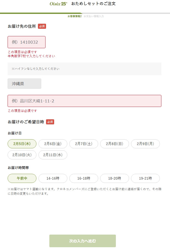The width and height of the screenshot is (170, 252).
Task: Select the 午前中 delivery time slot
Action: tap(22, 178)
